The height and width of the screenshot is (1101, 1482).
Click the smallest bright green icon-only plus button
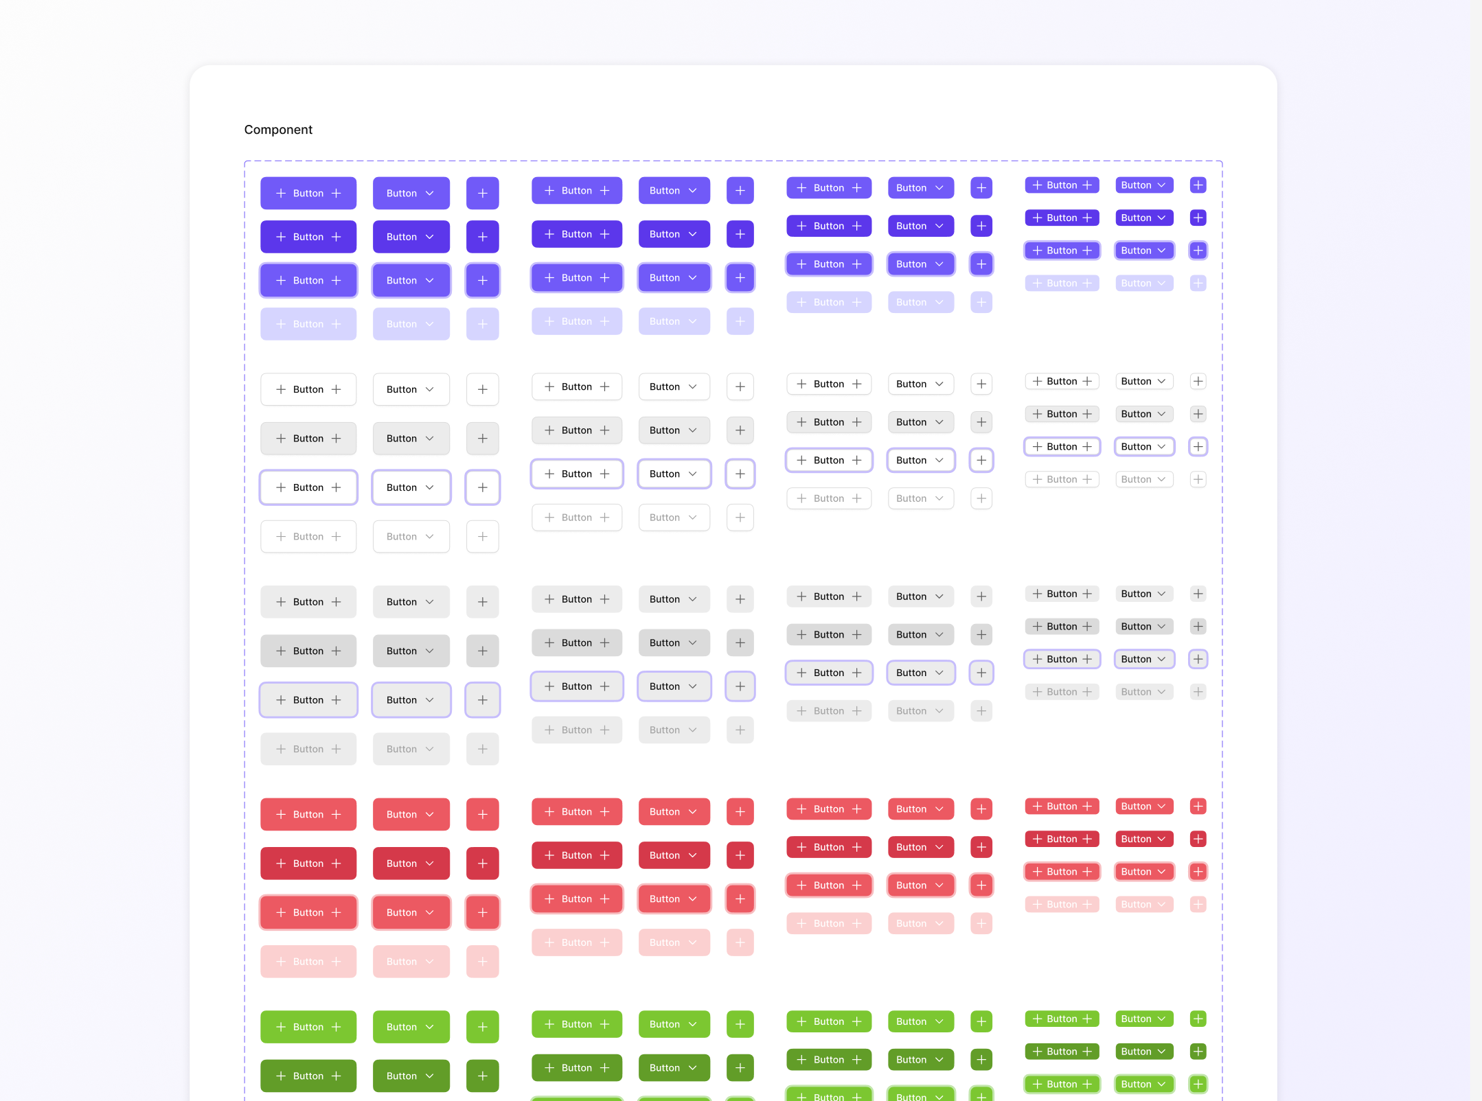pyautogui.click(x=1198, y=1019)
